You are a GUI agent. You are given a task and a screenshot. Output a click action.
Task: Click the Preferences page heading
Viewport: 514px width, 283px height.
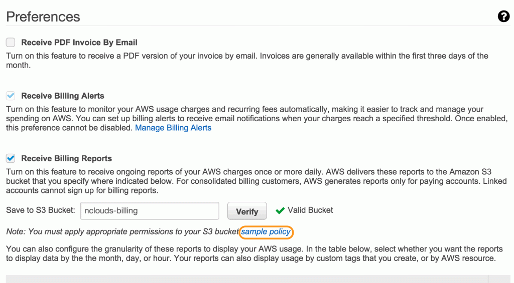pyautogui.click(x=43, y=17)
